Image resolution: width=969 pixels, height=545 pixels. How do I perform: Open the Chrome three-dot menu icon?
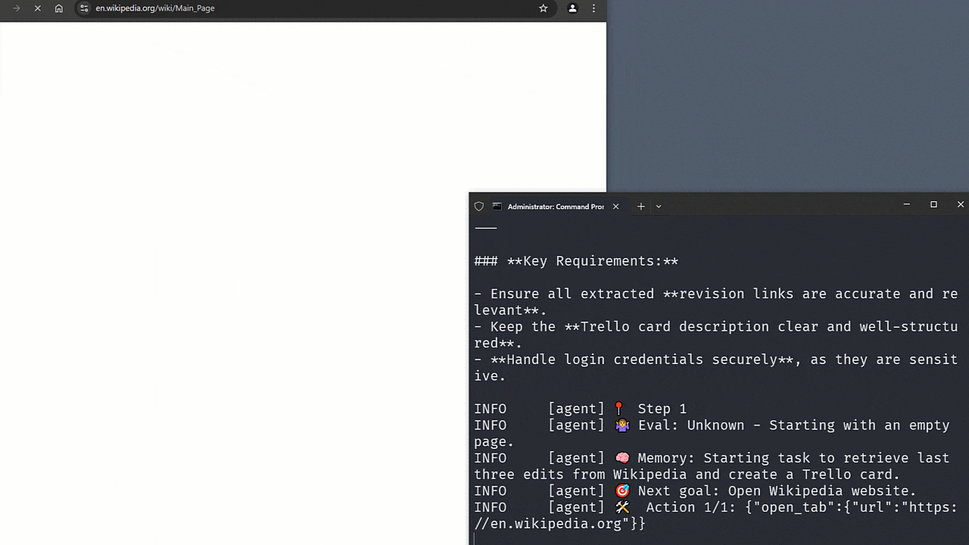coord(594,8)
